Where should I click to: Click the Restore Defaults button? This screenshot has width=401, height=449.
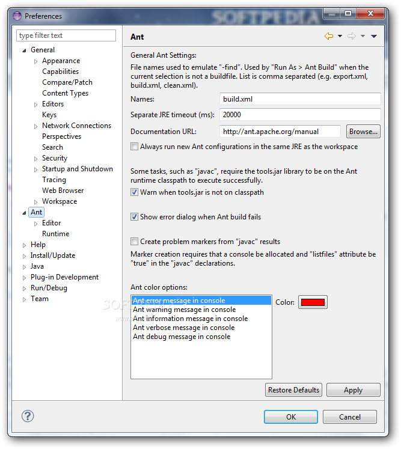(x=293, y=389)
